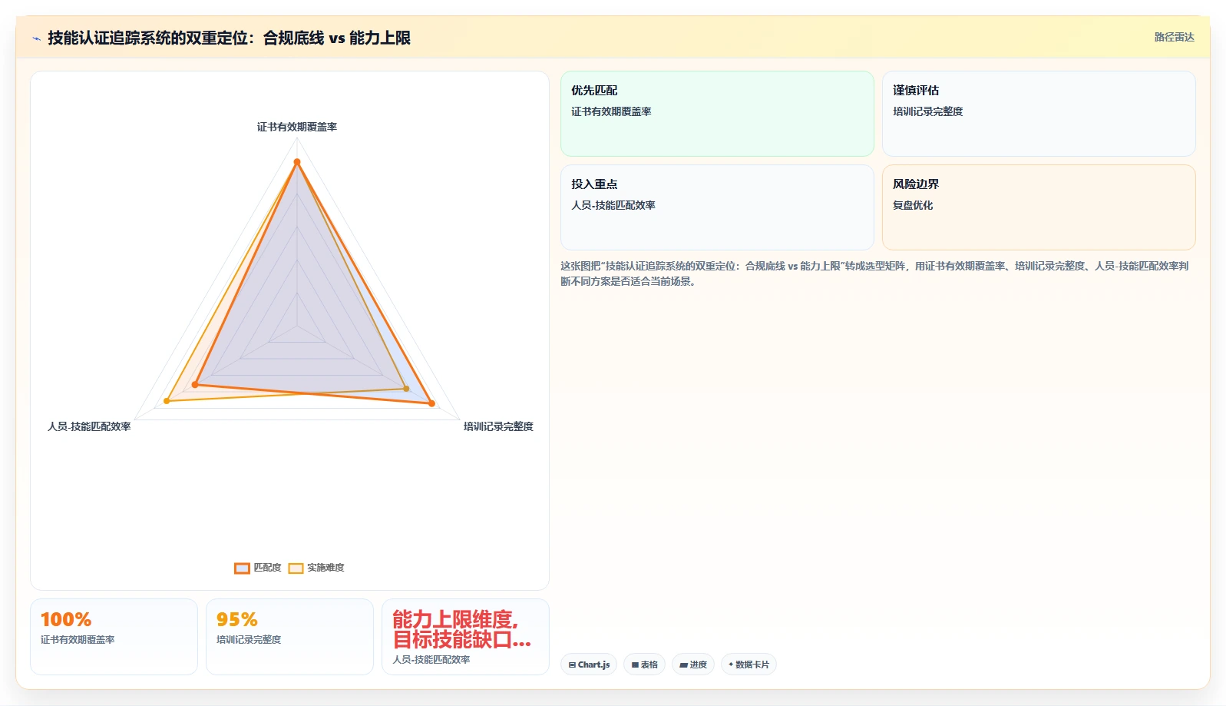Click 人员-技能匹配效率 text in 投入重点 card

point(613,205)
